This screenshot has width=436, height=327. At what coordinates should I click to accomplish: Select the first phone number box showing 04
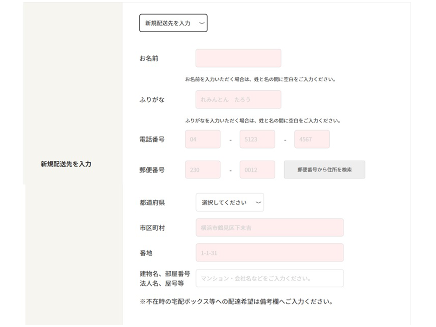point(202,139)
